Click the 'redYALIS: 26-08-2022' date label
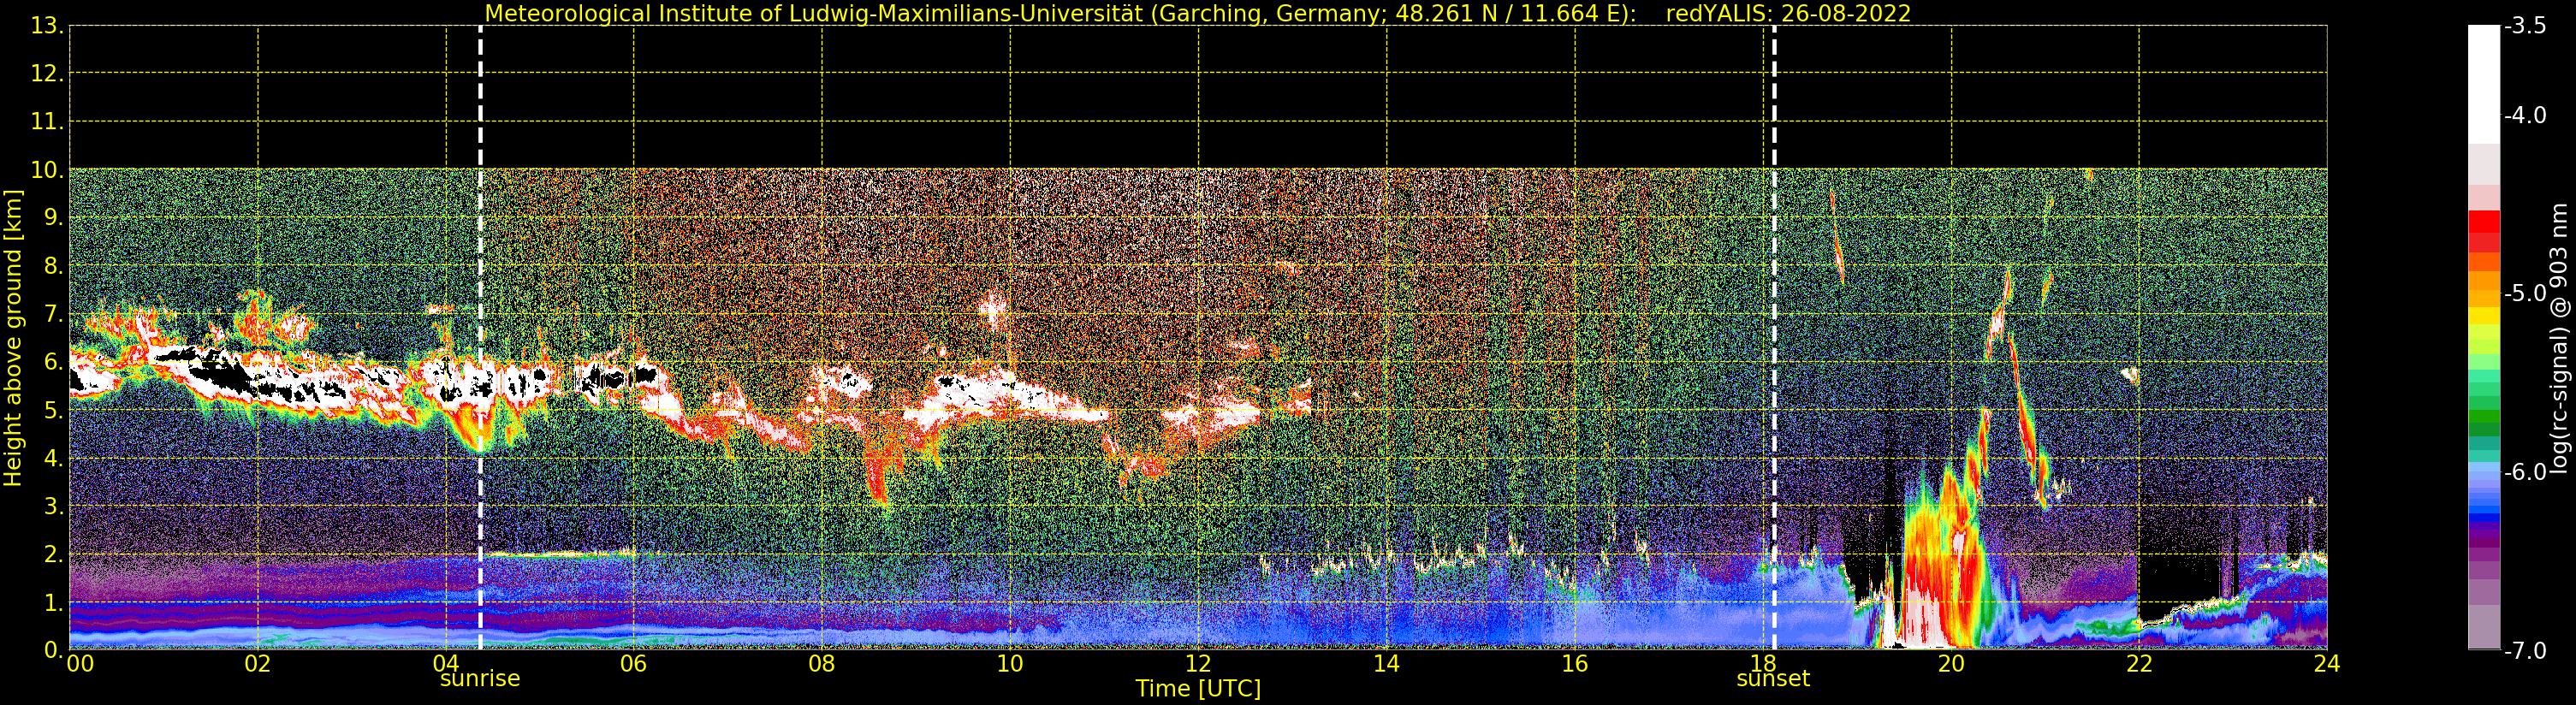 click(1787, 13)
